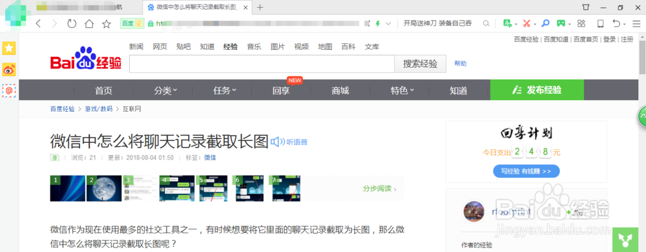Open the green translate tool icon
Image resolution: width=646 pixels, height=252 pixels.
coord(508,23)
